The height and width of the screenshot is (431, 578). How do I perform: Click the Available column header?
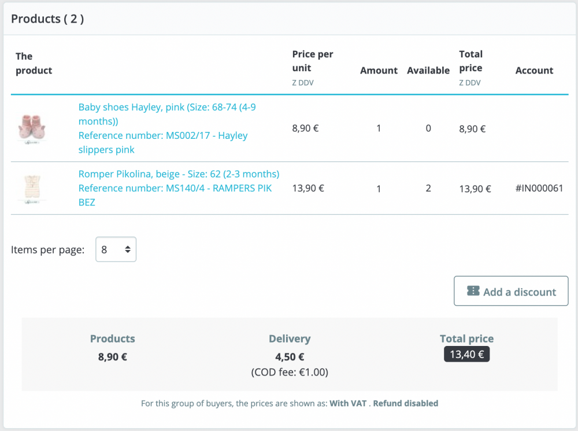tap(428, 71)
